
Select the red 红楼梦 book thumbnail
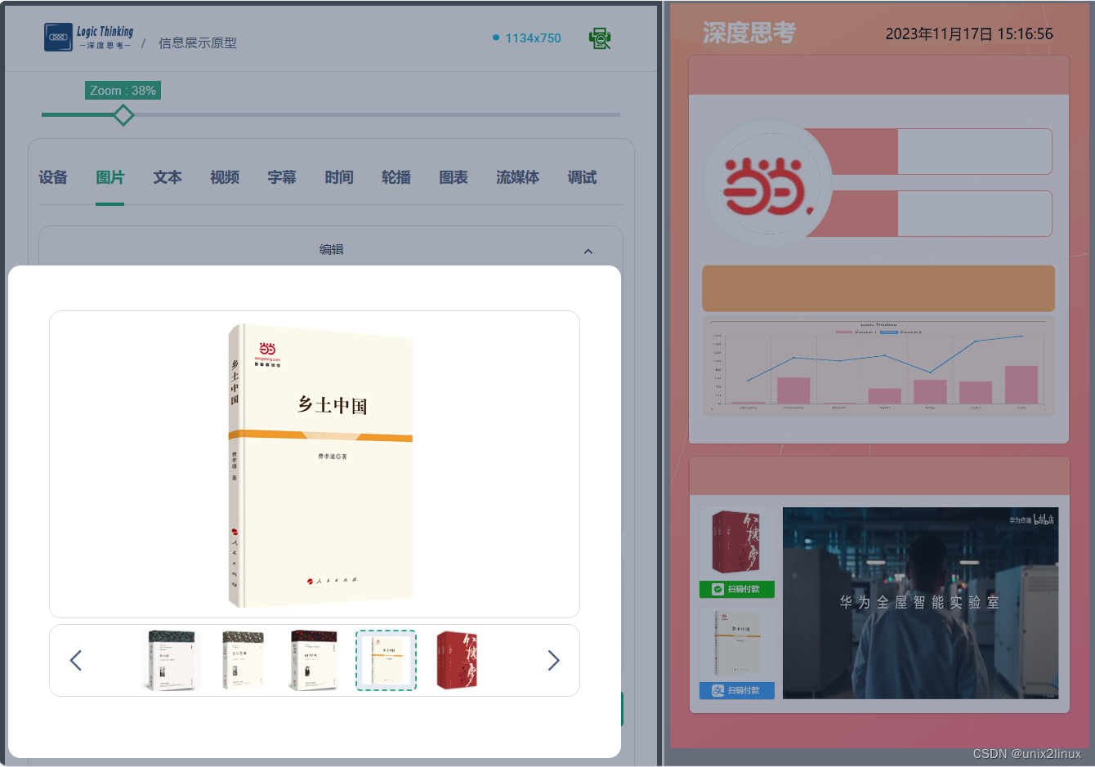click(x=457, y=660)
